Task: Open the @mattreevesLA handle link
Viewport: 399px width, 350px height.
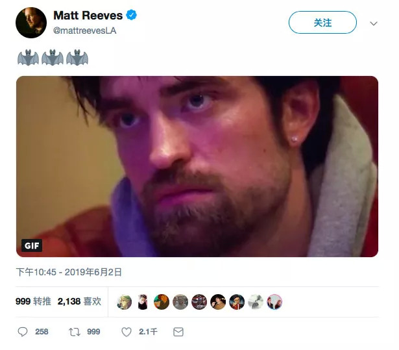Action: tap(84, 31)
